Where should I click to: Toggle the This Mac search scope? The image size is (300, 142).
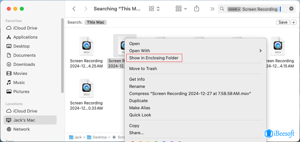point(96,22)
